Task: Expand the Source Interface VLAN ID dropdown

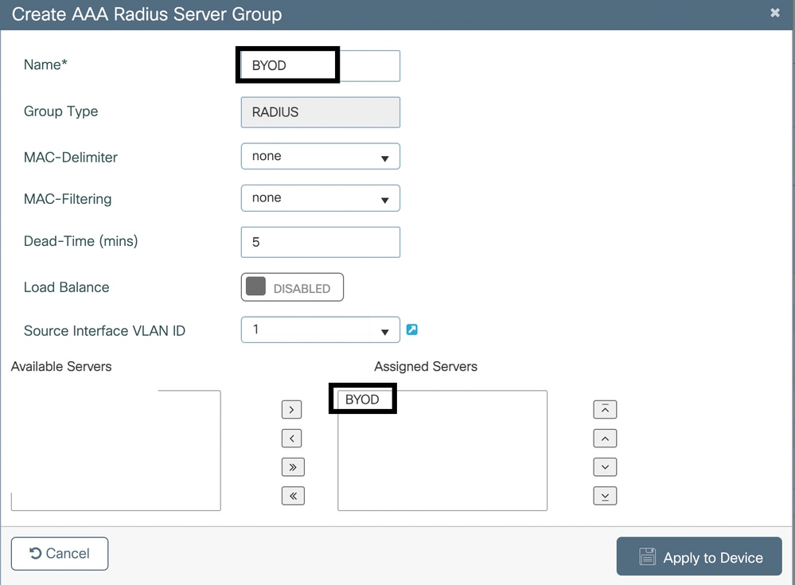Action: click(x=320, y=330)
